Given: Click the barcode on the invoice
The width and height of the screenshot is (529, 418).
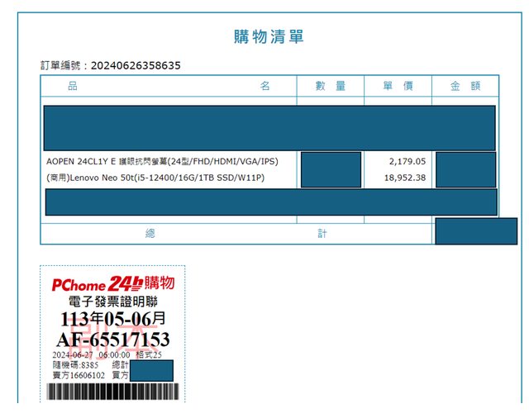Looking at the screenshot, I should pyautogui.click(x=112, y=392).
